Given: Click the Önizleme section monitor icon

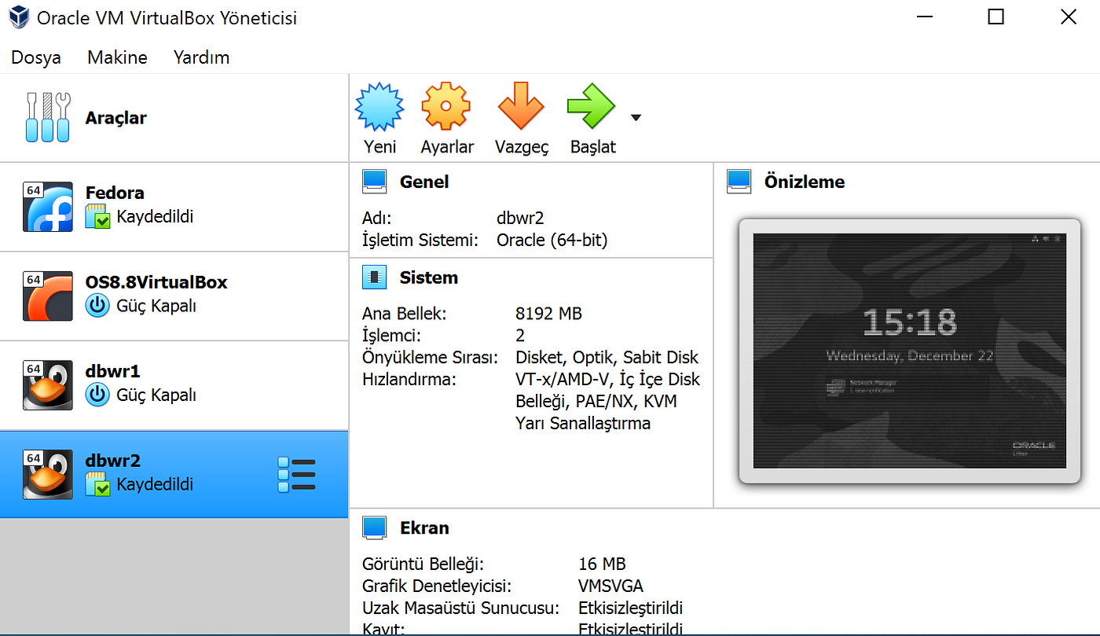Looking at the screenshot, I should point(739,182).
